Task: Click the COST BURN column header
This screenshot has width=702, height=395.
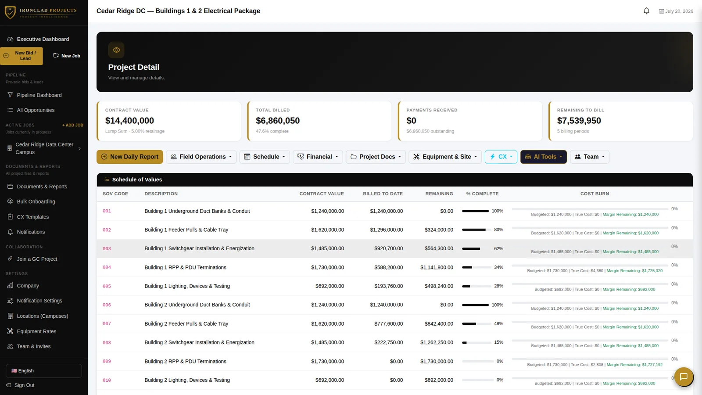Action: point(595,194)
